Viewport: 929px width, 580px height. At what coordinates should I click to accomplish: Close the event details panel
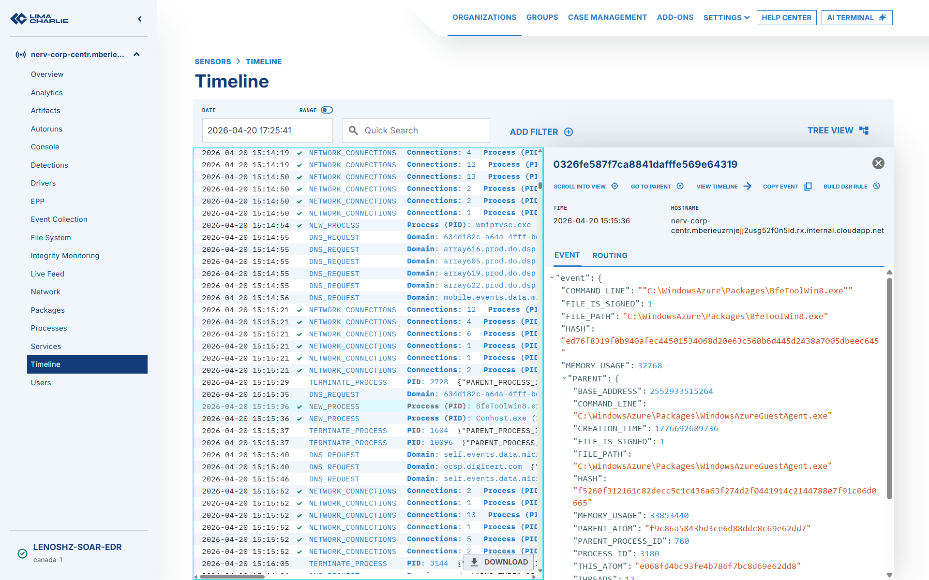[878, 163]
